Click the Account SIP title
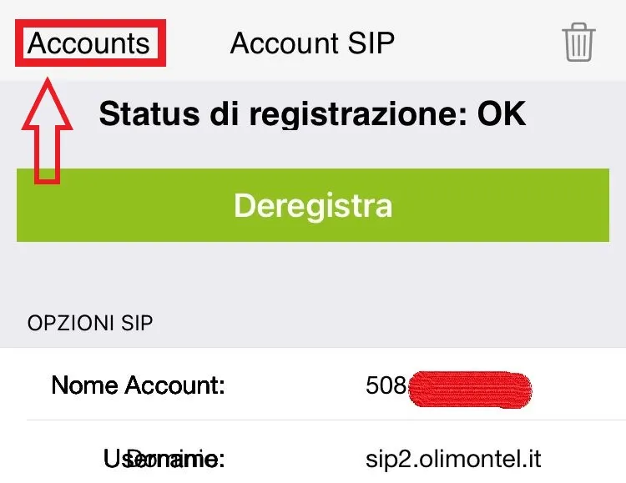626x483 pixels. (x=312, y=43)
